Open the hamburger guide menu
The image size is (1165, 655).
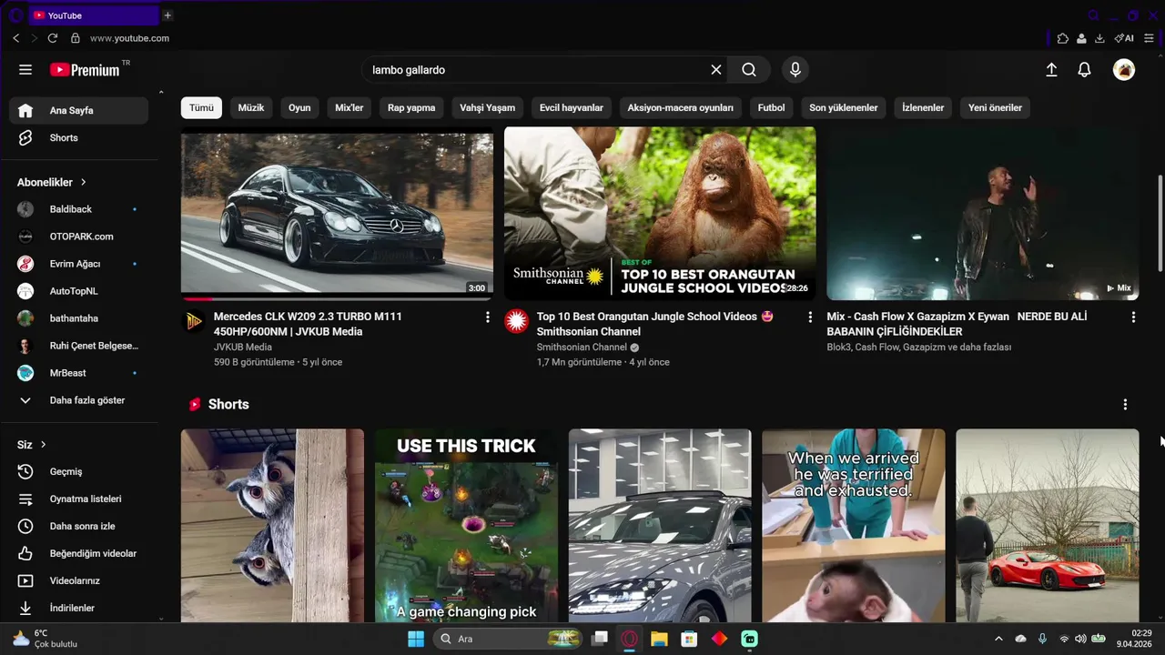(x=25, y=70)
